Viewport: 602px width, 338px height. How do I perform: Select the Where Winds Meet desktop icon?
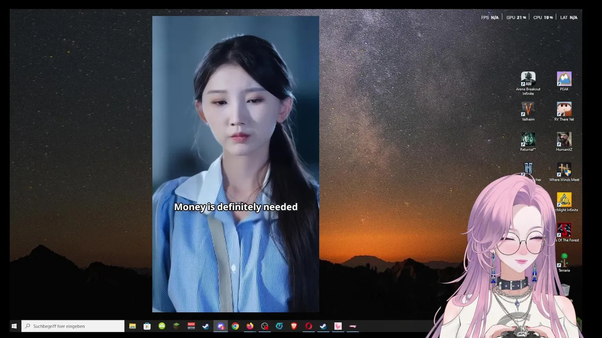(x=564, y=172)
